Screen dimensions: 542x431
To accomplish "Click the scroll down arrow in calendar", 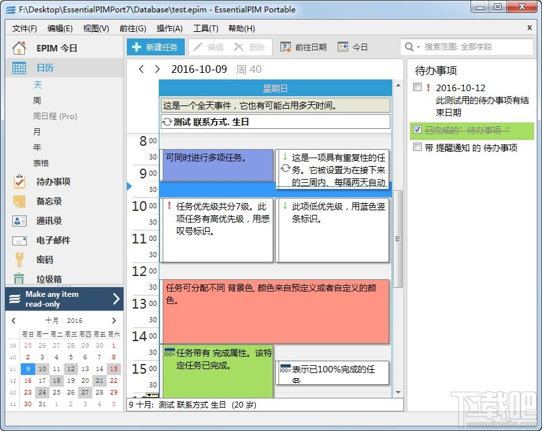I will pyautogui.click(x=398, y=393).
